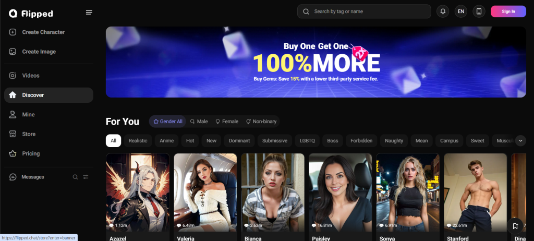Image resolution: width=534 pixels, height=241 pixels.
Task: Open the Store page
Action: coord(48,134)
